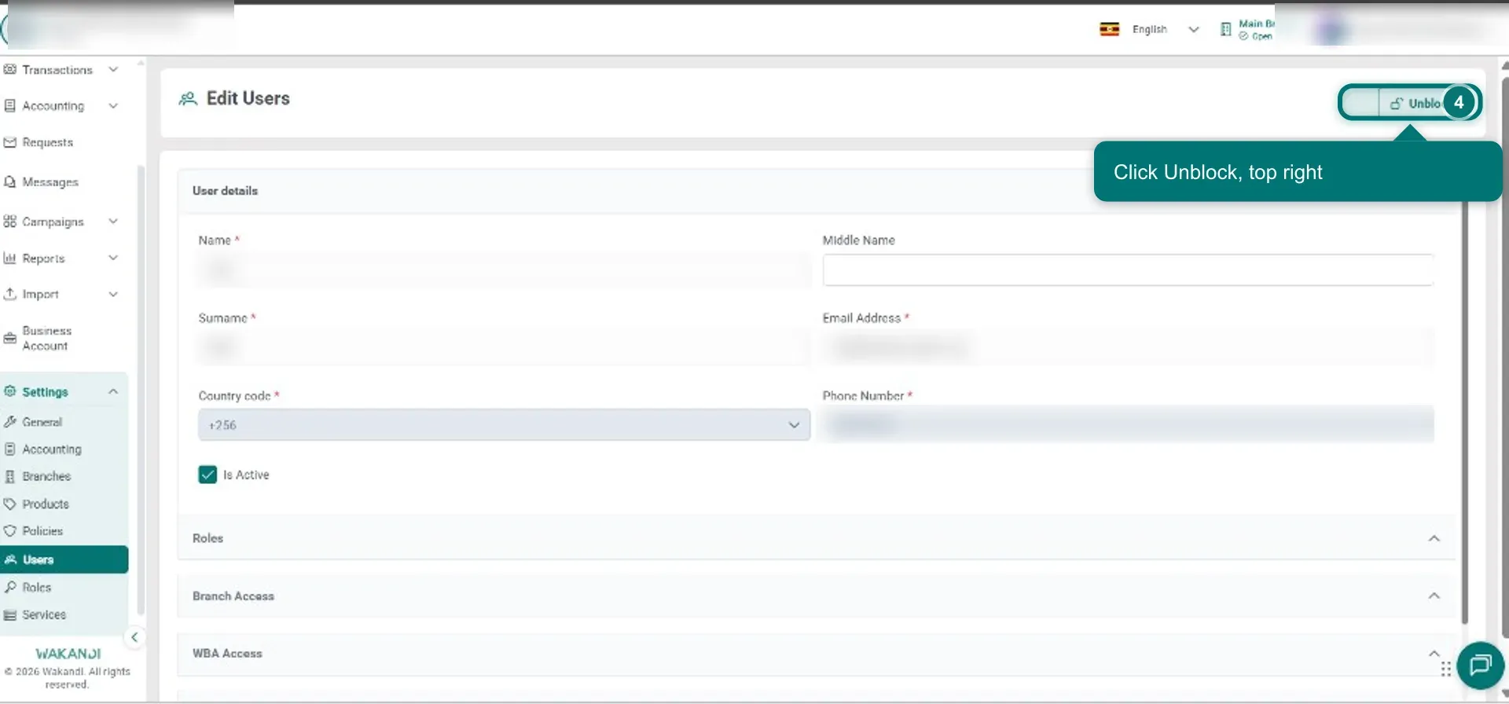Click the Phone Number input field

point(1128,424)
